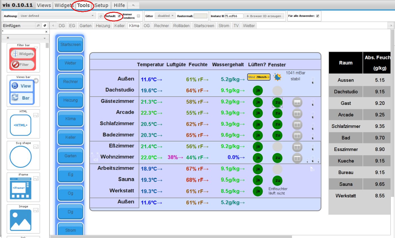Image resolution: width=395 pixels, height=238 pixels.
Task: Click the refresh icon beside resolution dropdown
Action: point(101,16)
